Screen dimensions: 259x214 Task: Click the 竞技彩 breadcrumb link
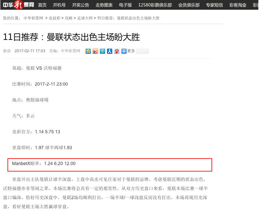click(54, 18)
